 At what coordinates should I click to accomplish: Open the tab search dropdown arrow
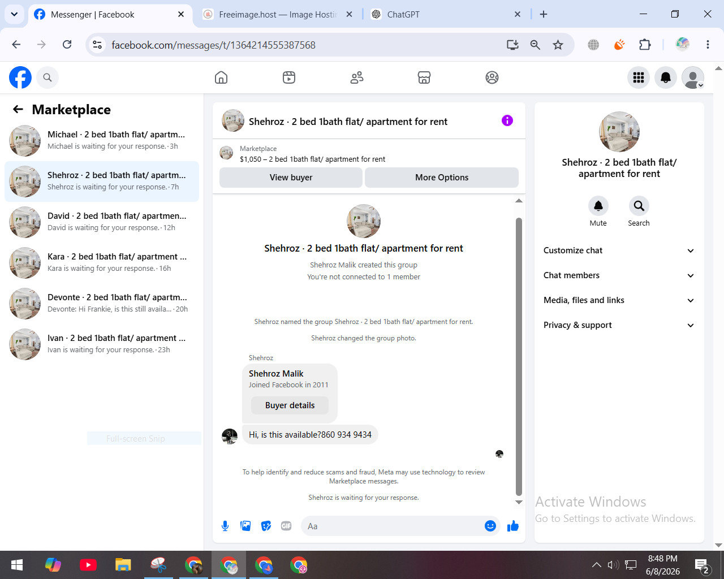[14, 14]
